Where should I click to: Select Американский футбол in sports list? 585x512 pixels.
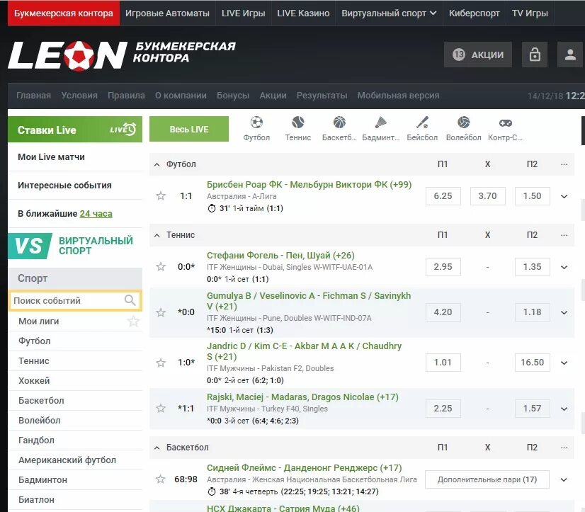pyautogui.click(x=75, y=460)
